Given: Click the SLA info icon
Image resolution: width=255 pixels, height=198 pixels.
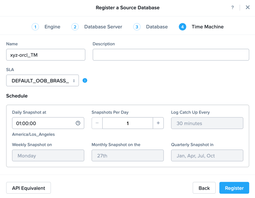Looking at the screenshot, I should [85, 80].
